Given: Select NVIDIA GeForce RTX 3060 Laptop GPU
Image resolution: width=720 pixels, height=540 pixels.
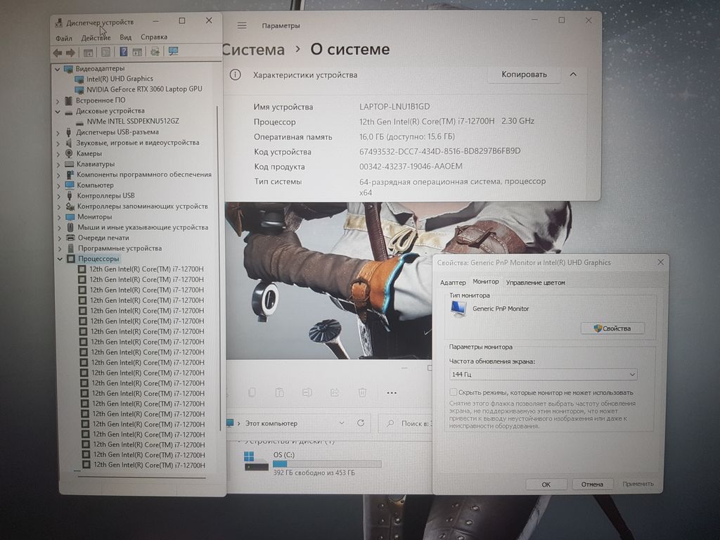Looking at the screenshot, I should [x=143, y=89].
